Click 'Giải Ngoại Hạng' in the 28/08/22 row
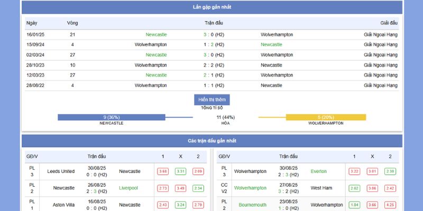423x211 pixels. click(x=380, y=85)
